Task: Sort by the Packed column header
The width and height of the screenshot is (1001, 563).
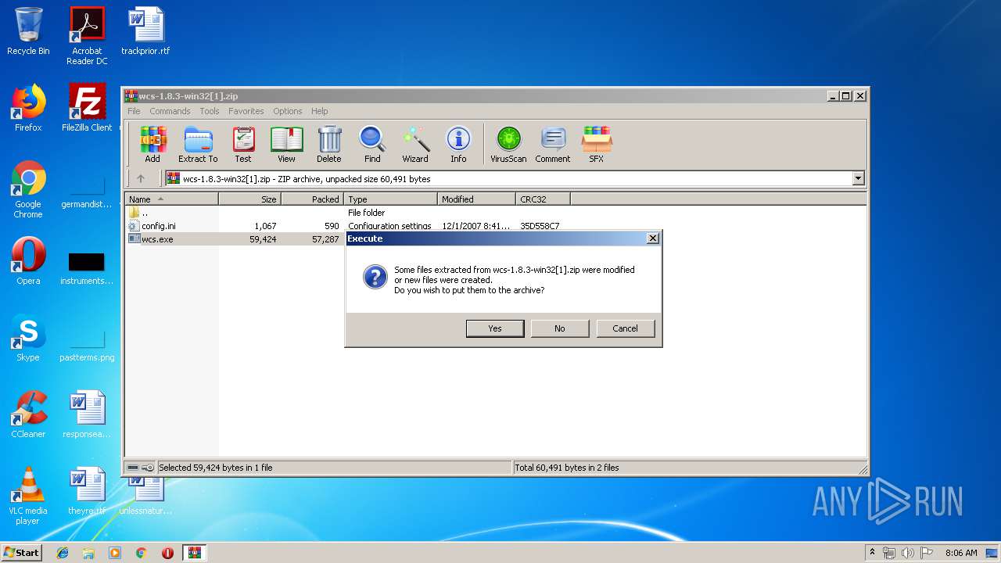Action: (x=313, y=199)
